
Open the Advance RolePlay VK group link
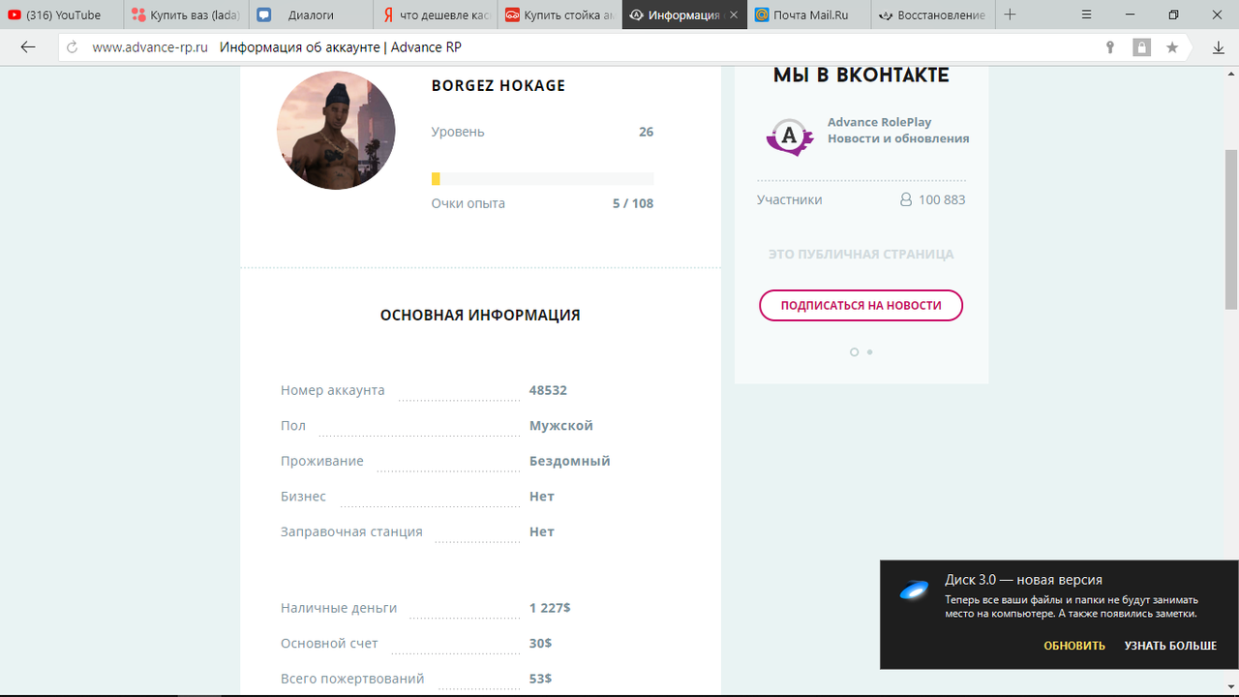(x=898, y=130)
